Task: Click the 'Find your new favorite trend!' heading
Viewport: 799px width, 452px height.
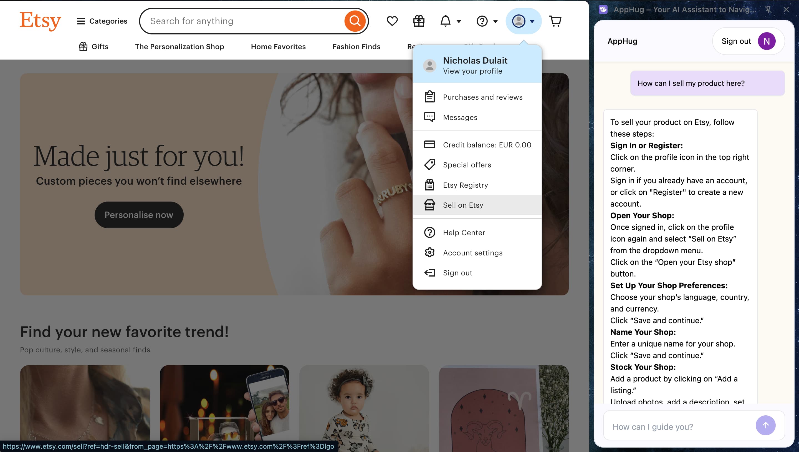Action: (124, 332)
